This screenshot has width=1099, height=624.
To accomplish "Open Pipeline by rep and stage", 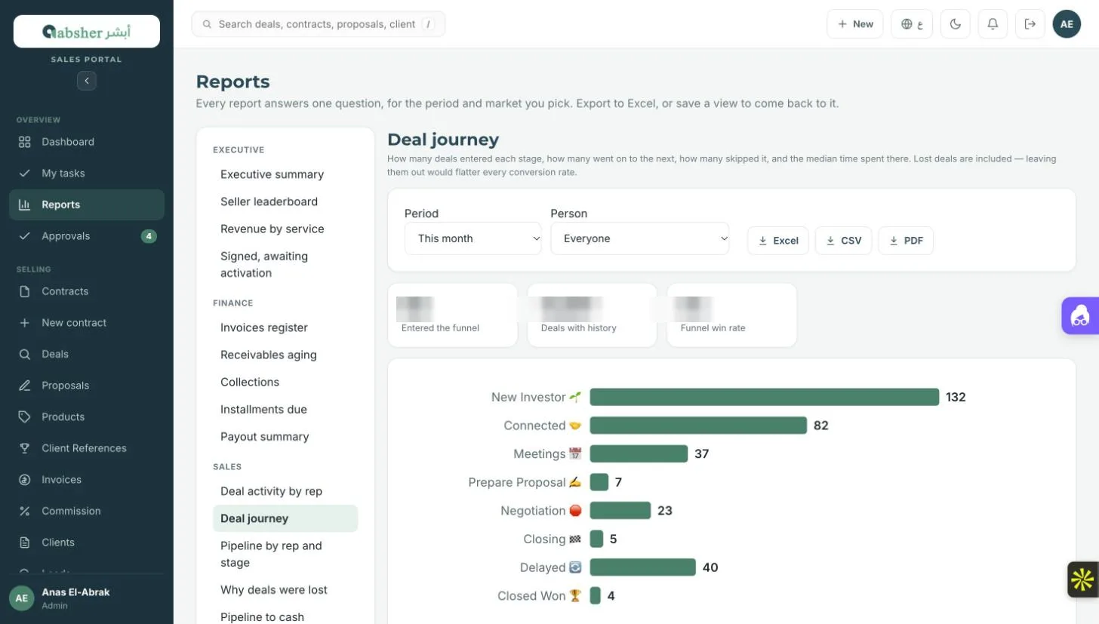I will click(285, 554).
